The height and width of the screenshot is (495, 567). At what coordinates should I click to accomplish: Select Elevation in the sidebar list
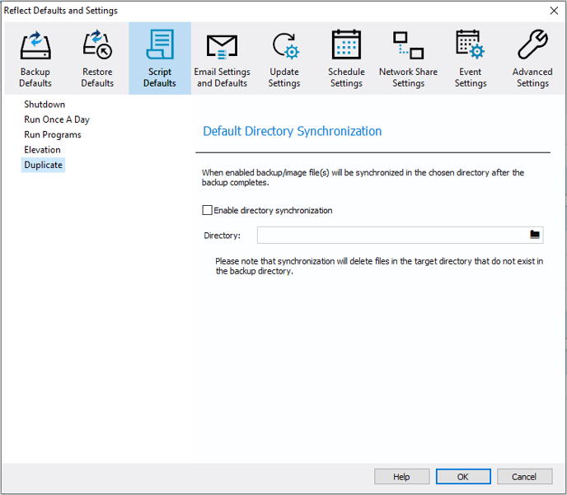tap(42, 150)
